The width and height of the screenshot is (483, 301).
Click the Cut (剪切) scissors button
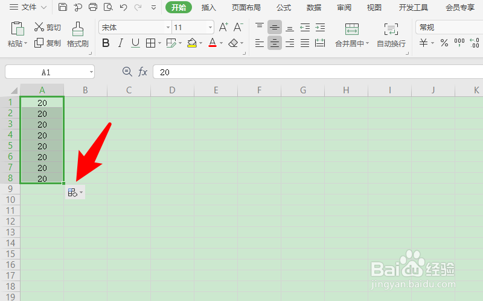(x=48, y=27)
